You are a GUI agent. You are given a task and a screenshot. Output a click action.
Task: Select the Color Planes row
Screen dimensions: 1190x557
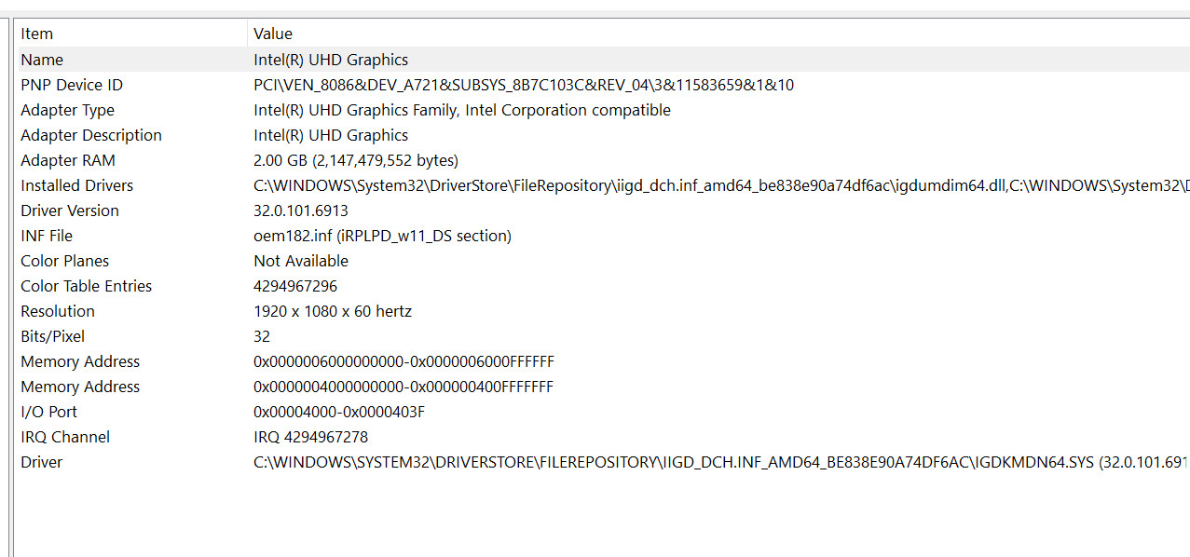pyautogui.click(x=604, y=261)
